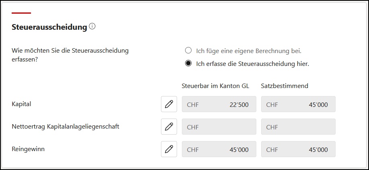Choose 'Ich erfasse die Steuerausscheidung hier' radio
This screenshot has width=369, height=170.
pyautogui.click(x=188, y=63)
